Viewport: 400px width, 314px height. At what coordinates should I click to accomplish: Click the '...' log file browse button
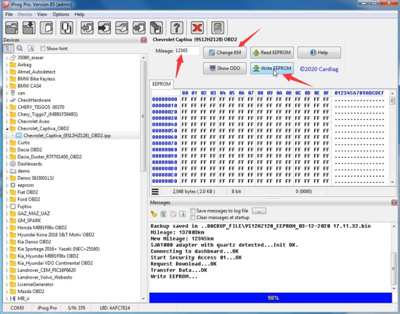(x=259, y=211)
